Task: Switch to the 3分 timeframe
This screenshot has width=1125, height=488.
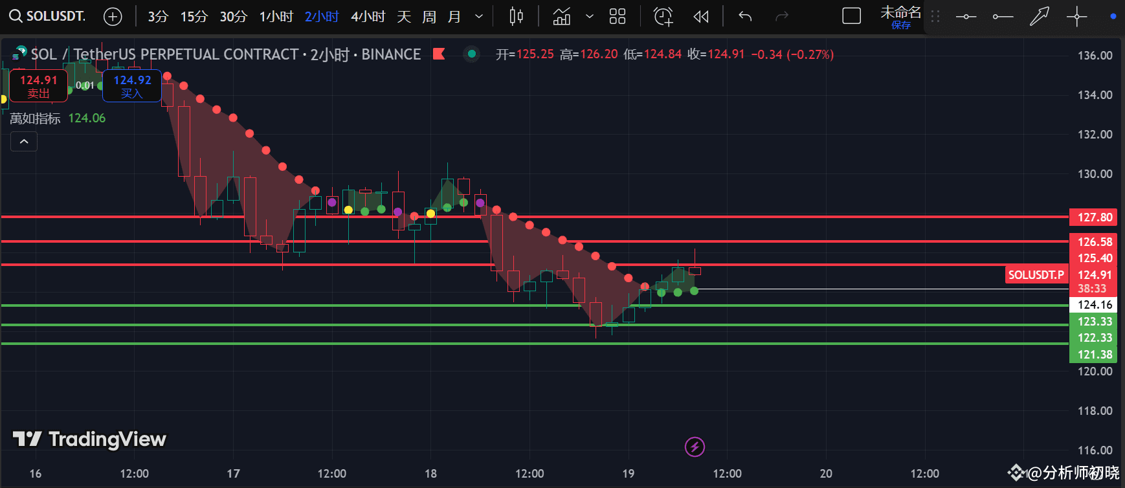Action: [157, 16]
